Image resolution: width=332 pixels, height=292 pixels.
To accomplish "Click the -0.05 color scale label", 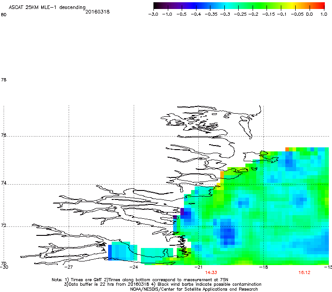I will click(x=297, y=14).
